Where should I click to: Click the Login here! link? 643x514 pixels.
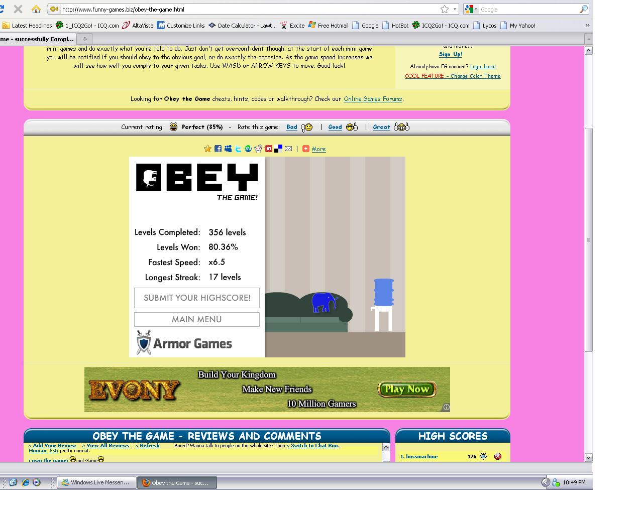(x=483, y=66)
